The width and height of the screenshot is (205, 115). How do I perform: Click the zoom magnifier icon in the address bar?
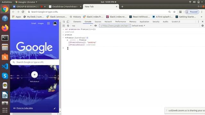pyautogui.click(x=169, y=12)
